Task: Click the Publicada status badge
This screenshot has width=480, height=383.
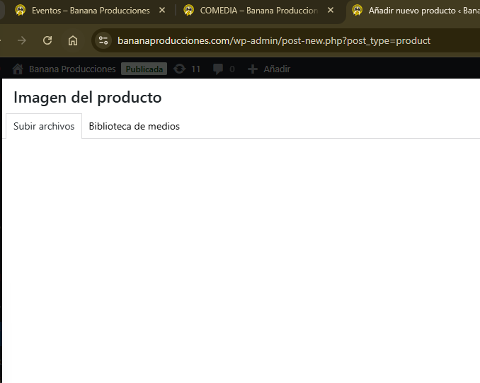Action: [x=144, y=69]
